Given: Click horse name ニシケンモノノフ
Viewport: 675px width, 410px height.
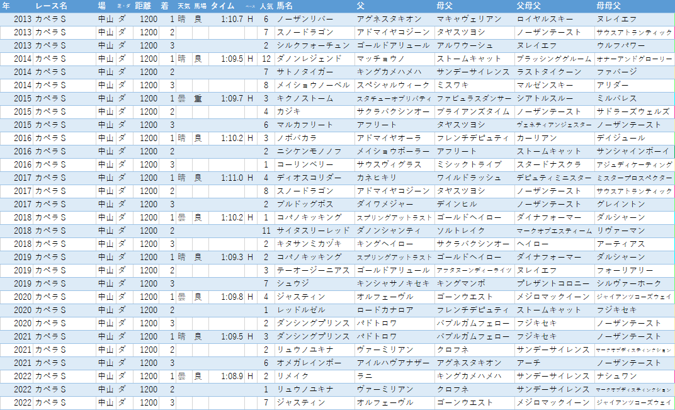Looking at the screenshot, I should [x=309, y=151].
